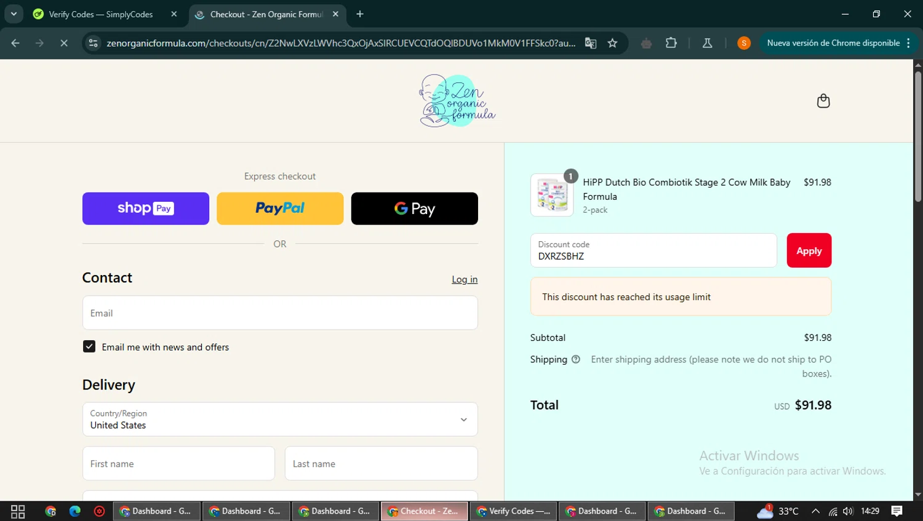Open the Chrome profile avatar S
This screenshot has width=923, height=521.
point(744,43)
